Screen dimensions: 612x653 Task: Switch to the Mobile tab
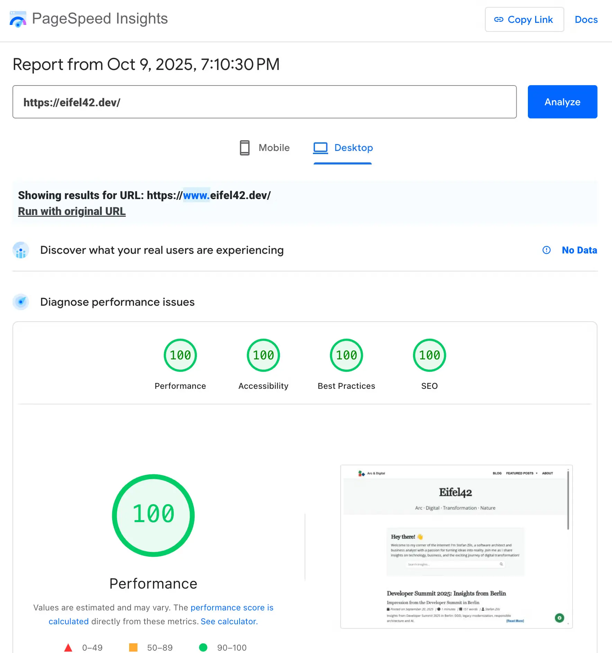265,148
